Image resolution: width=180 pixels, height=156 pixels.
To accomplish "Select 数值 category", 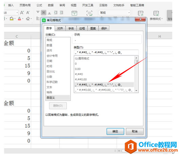I will click(58, 45).
